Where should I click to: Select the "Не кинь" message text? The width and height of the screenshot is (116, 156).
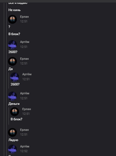click(x=15, y=10)
